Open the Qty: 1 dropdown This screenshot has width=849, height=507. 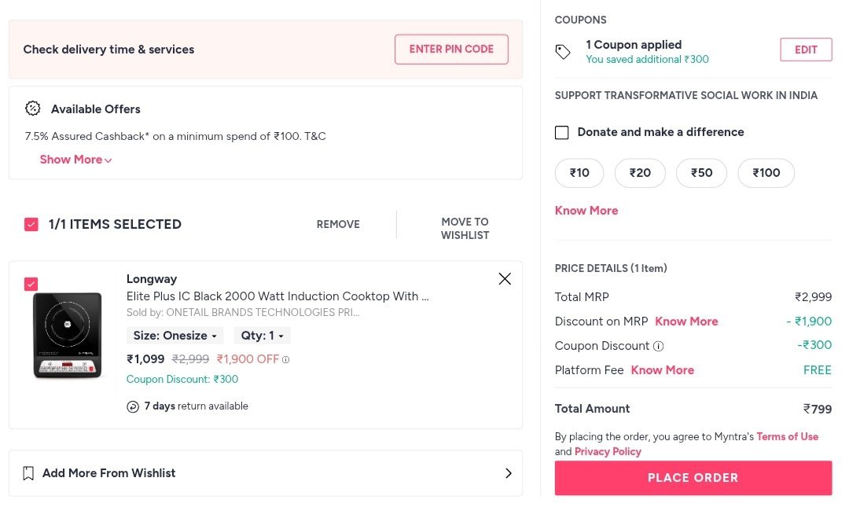pos(262,336)
